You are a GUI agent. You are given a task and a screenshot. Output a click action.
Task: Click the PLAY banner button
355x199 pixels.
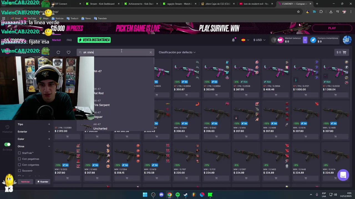click(332, 28)
